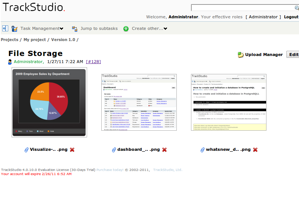Click the paperclip icon beside whatsnew png

tap(203, 150)
